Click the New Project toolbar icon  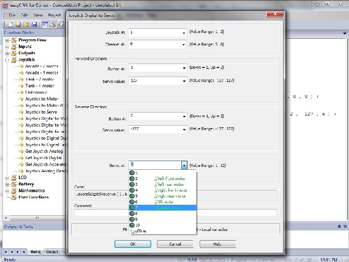click(18, 24)
